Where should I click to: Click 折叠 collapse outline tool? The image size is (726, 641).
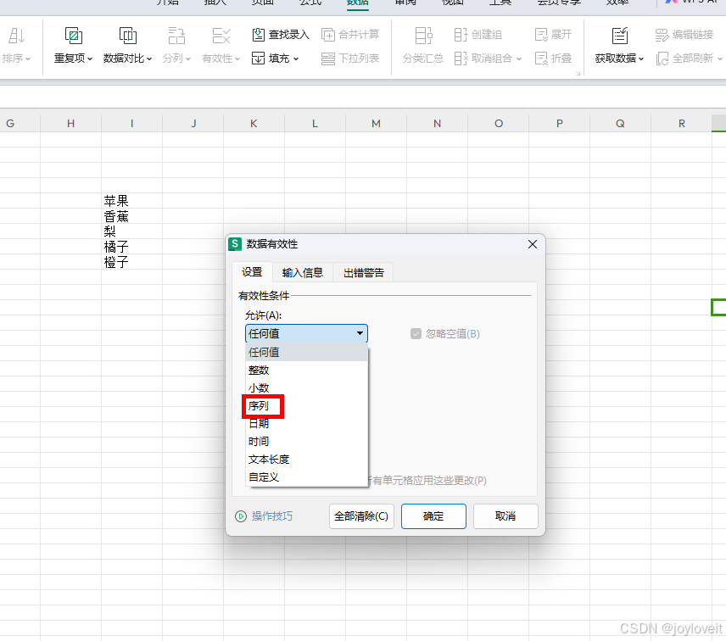pyautogui.click(x=553, y=59)
